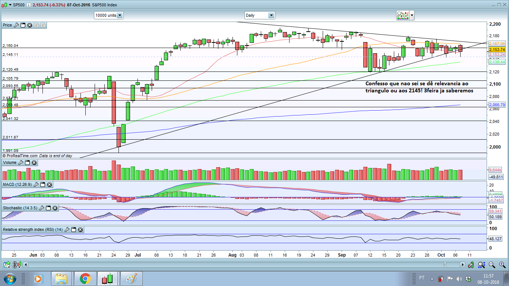Open Google Chrome from taskbar
This screenshot has height=286, width=509.
(x=85, y=278)
